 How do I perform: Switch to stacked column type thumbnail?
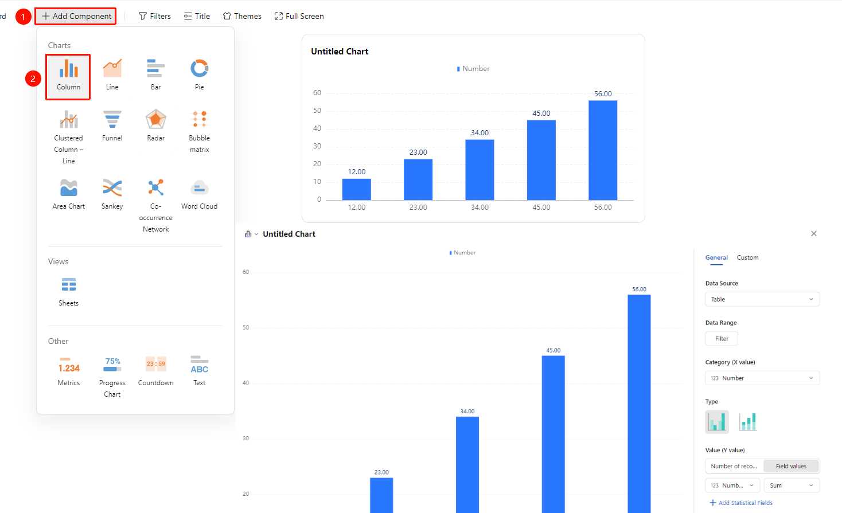pos(748,422)
